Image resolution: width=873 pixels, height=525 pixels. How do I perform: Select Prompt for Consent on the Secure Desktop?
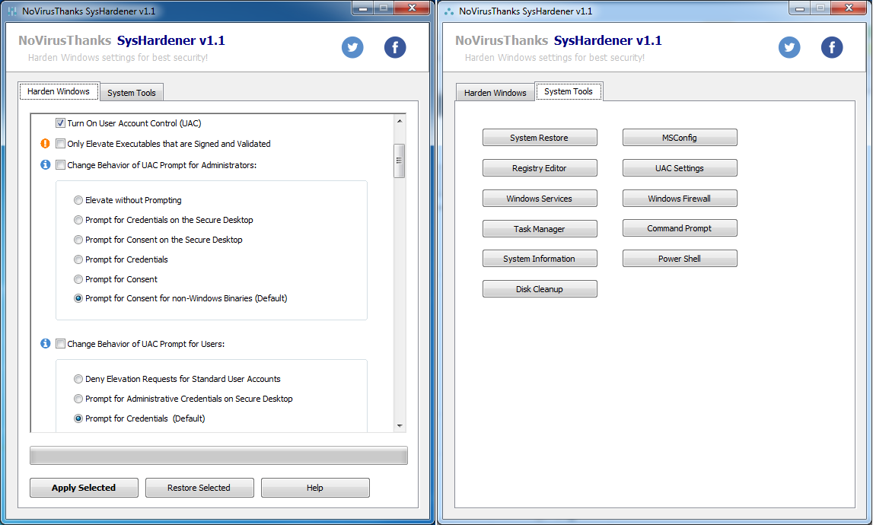point(78,240)
